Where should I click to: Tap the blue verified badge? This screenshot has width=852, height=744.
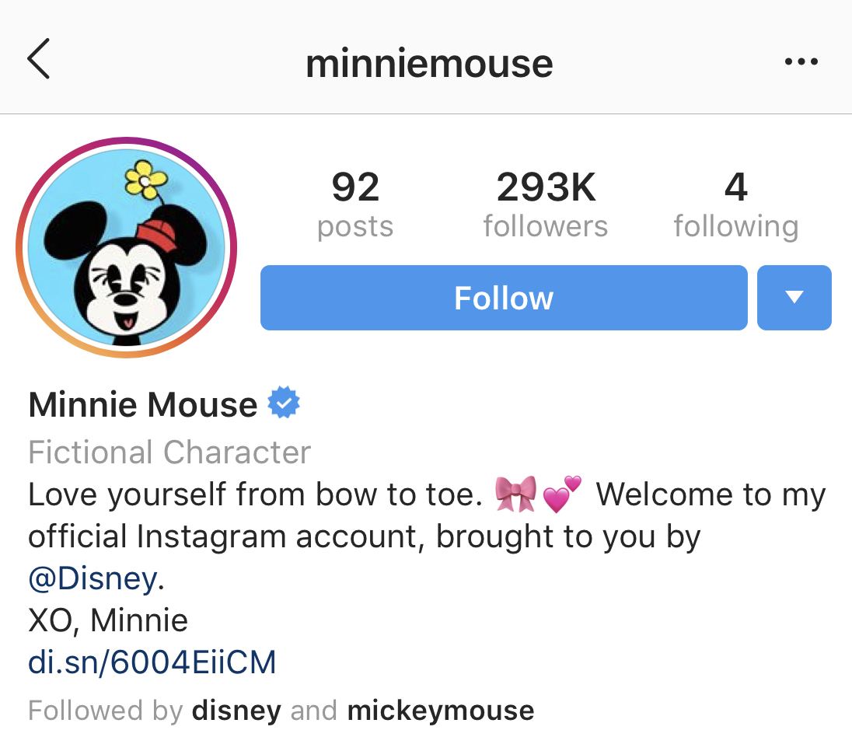pyautogui.click(x=284, y=404)
